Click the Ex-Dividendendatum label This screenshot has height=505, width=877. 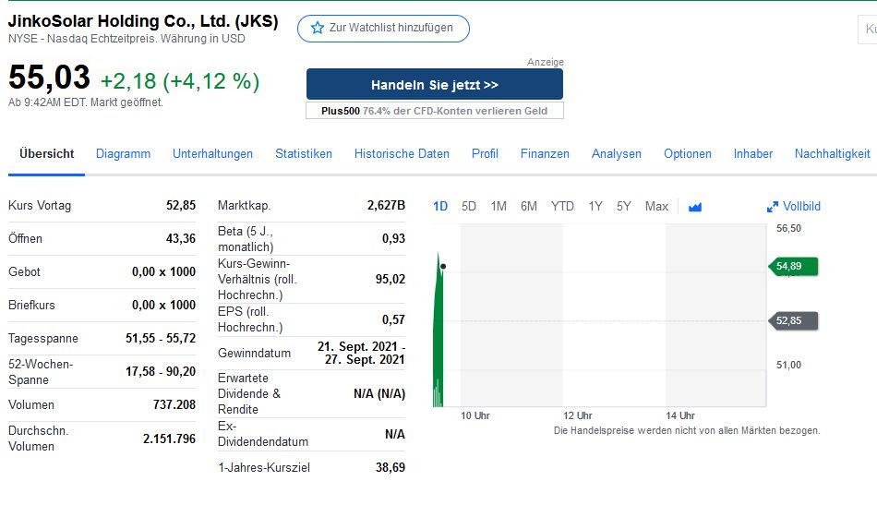coord(263,434)
